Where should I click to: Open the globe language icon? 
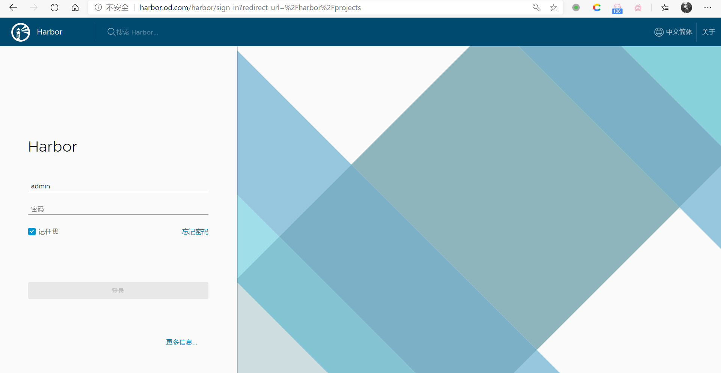click(x=659, y=32)
